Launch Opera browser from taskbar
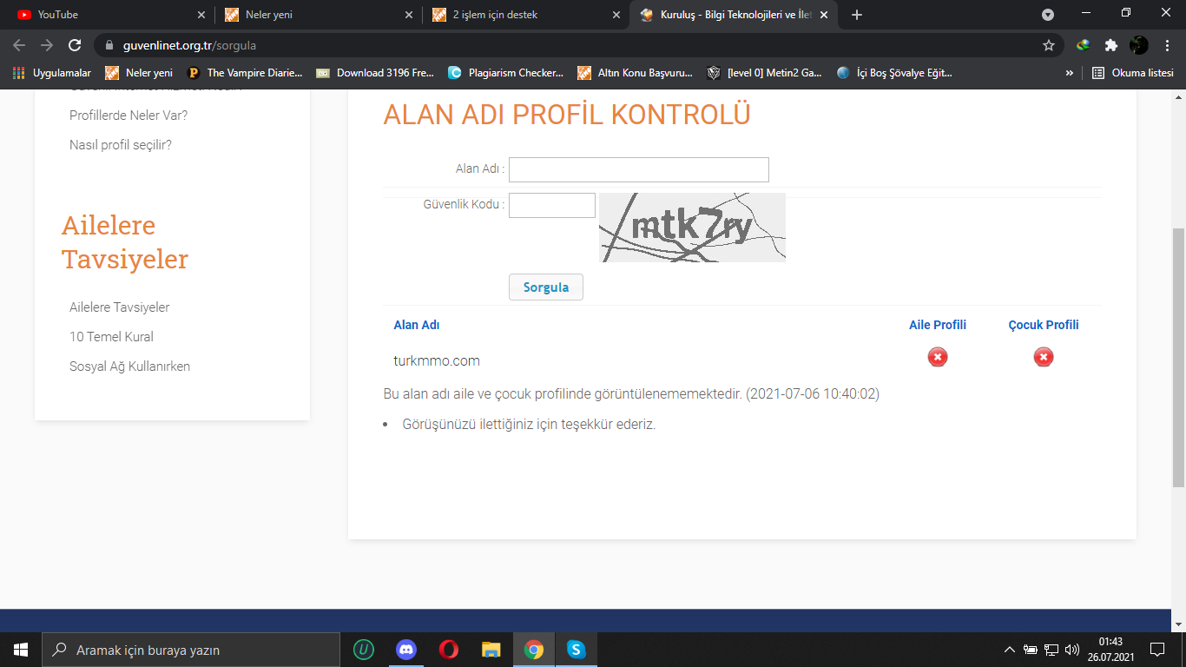 [x=448, y=650]
